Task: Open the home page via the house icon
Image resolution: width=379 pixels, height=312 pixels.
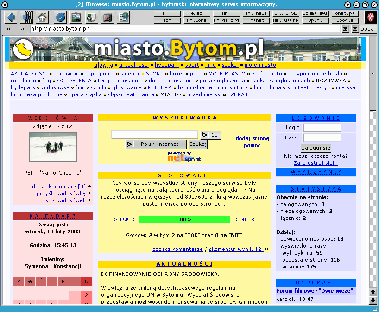Action: (x=42, y=17)
